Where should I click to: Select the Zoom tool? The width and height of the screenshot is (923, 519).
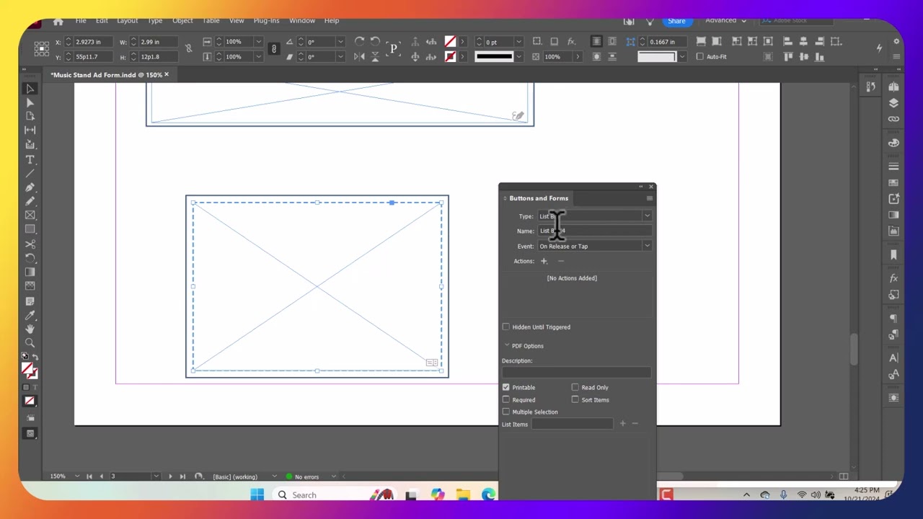coord(30,343)
